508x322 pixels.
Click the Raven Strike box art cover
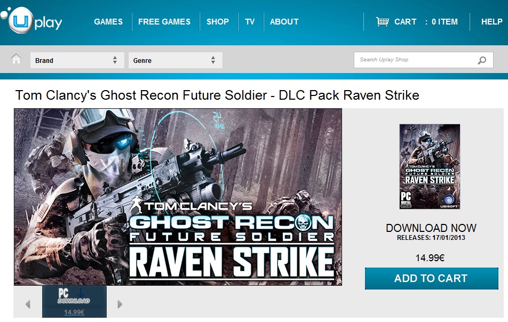(430, 166)
